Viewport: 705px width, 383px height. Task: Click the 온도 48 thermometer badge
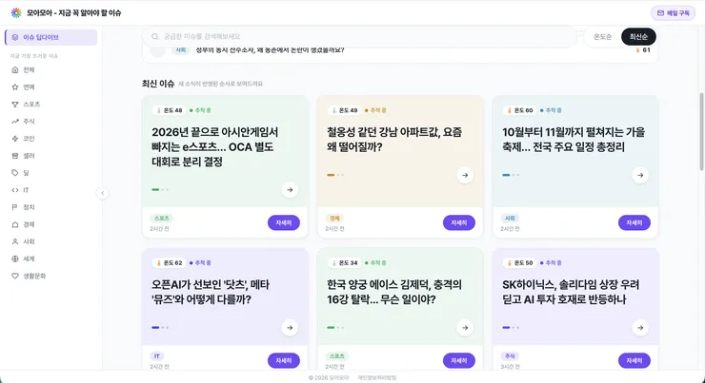pyautogui.click(x=169, y=110)
